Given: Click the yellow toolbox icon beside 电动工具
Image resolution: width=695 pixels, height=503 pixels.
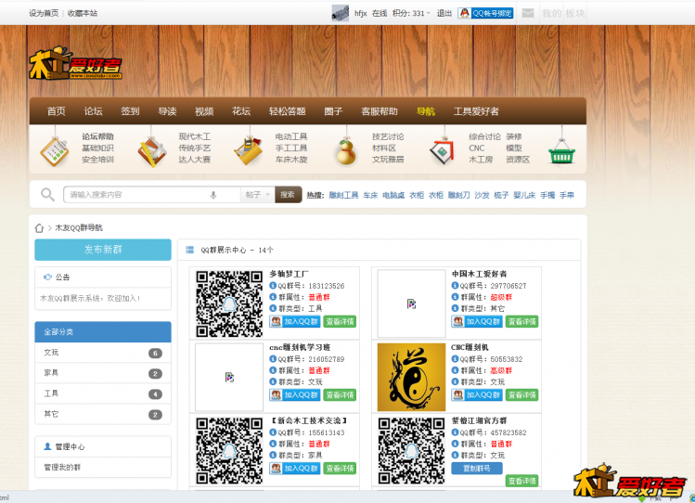Looking at the screenshot, I should (249, 151).
